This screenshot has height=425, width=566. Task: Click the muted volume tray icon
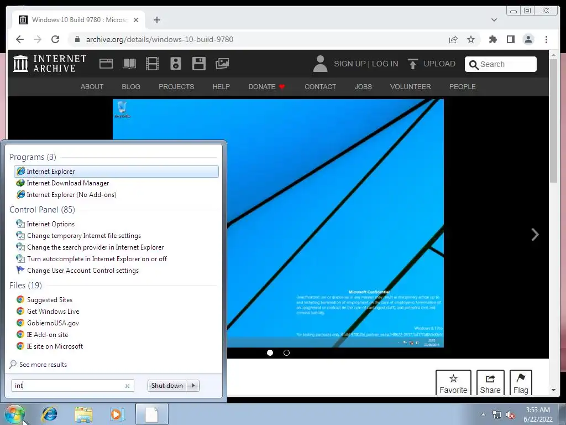[x=510, y=414]
